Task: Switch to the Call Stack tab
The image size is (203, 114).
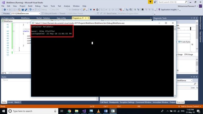Action: pyautogui.click(x=104, y=102)
